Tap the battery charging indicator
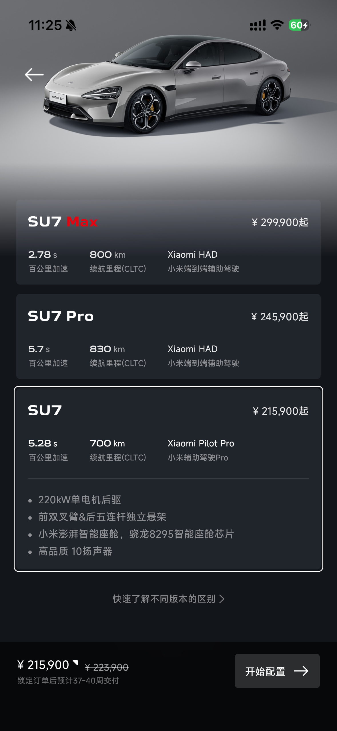Viewport: 337px width, 731px height. tap(299, 25)
